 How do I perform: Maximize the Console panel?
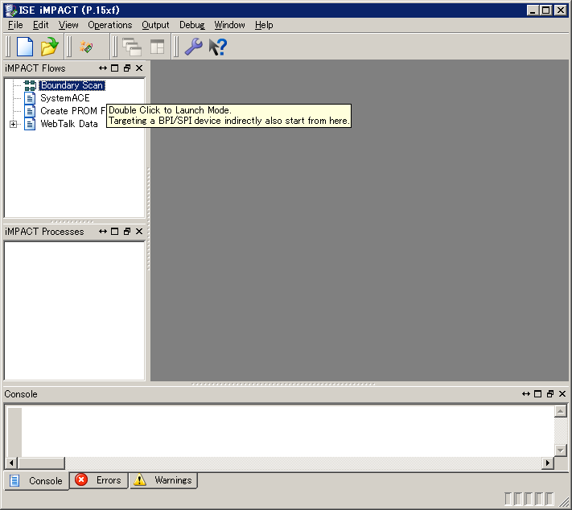pos(537,393)
